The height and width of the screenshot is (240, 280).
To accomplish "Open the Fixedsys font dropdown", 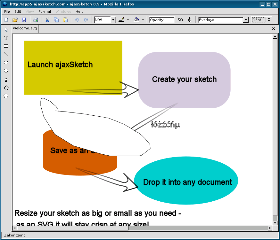I will pyautogui.click(x=246, y=20).
